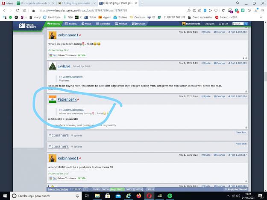Open the Market section
267x200 pixels.
click(x=121, y=24)
